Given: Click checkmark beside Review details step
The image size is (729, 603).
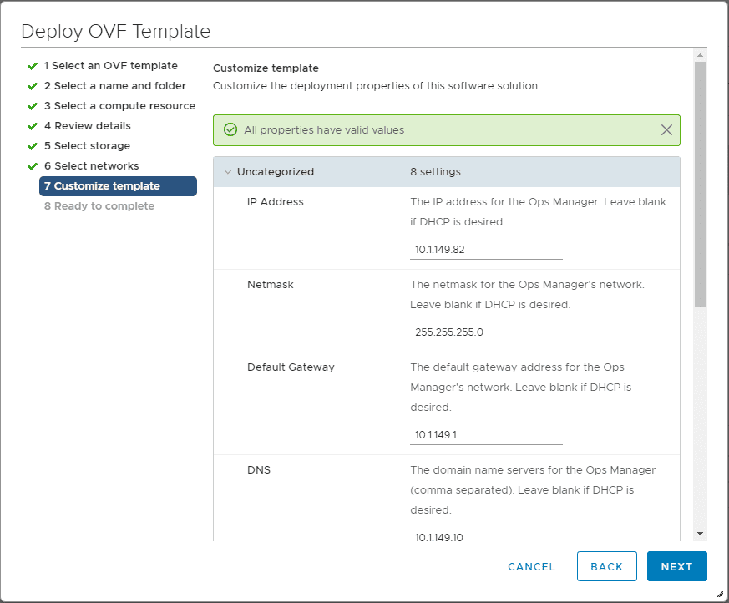Looking at the screenshot, I should [33, 126].
